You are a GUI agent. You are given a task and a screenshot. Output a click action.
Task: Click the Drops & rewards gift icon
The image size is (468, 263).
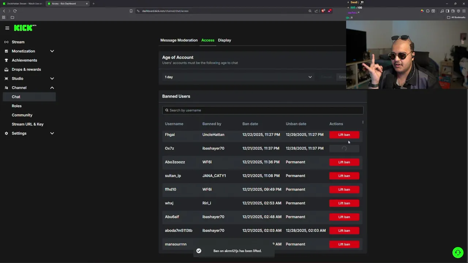click(x=6, y=69)
